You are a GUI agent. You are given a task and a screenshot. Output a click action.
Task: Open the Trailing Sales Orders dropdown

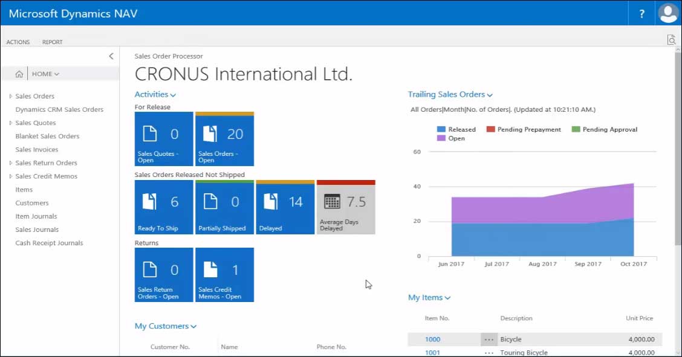(x=490, y=95)
